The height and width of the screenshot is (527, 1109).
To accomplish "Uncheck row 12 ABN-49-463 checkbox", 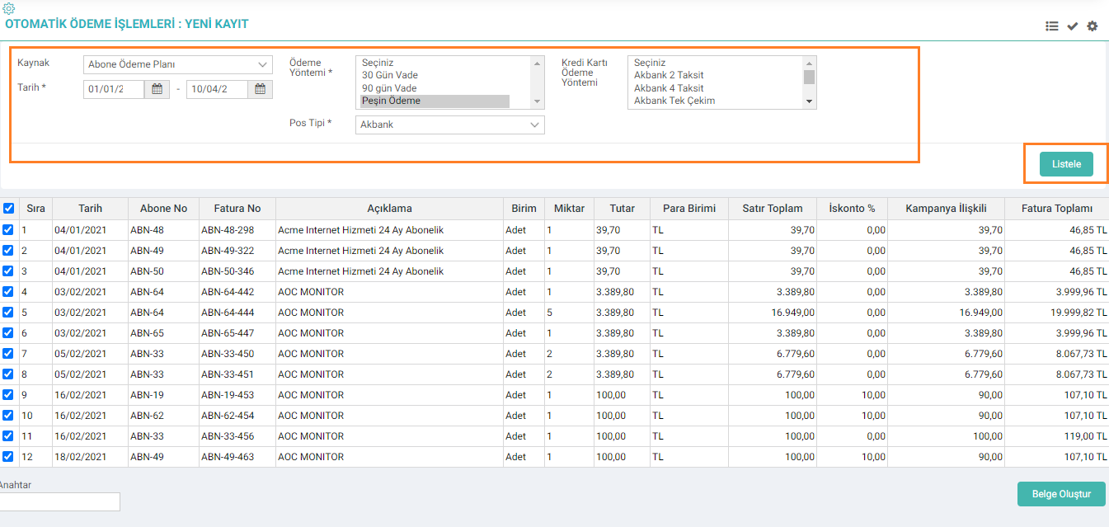I will click(x=8, y=457).
